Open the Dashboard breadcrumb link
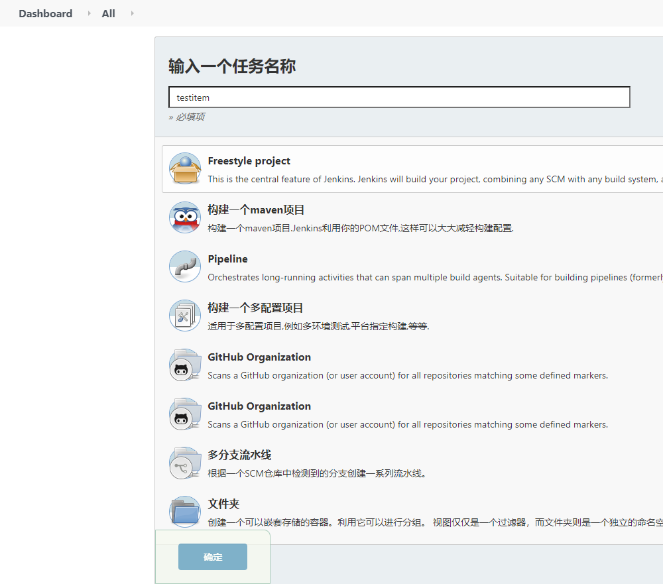Screen dimensions: 663x584 46,13
